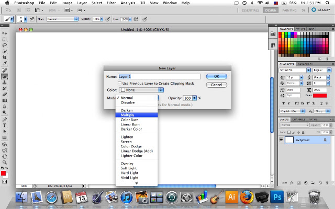Open the Color dropdown set to None

141,90
